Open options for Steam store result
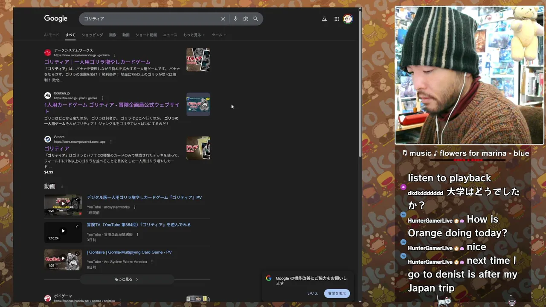The image size is (546, 307). pos(110,142)
